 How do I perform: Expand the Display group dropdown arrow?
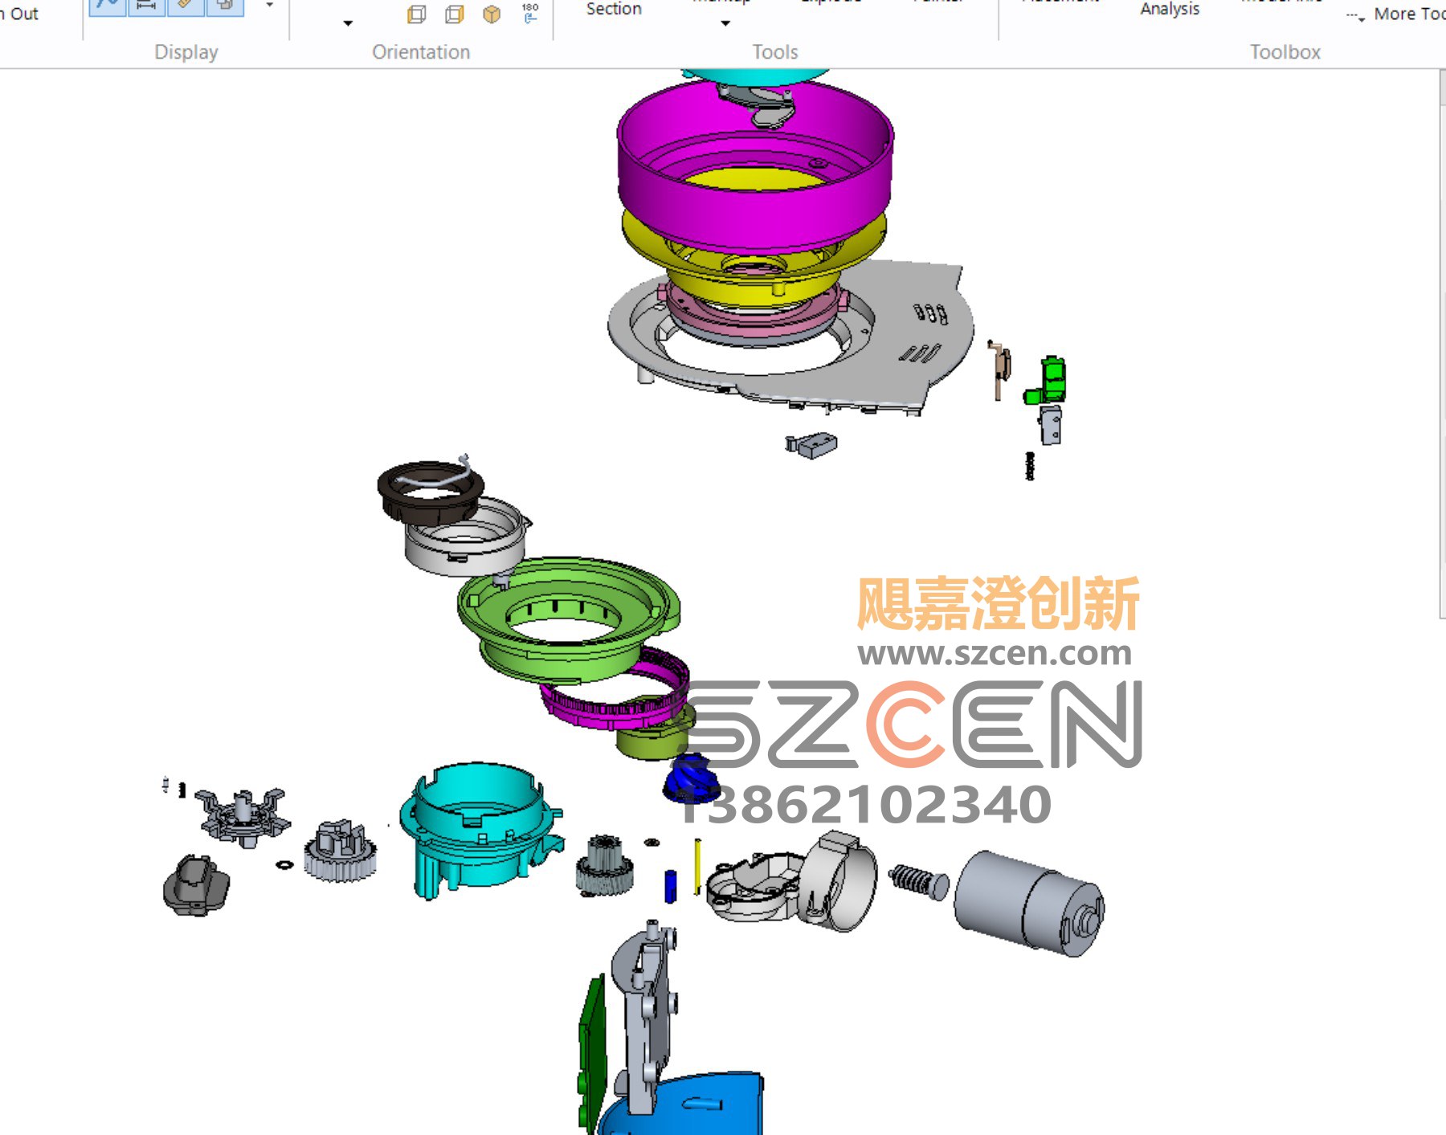pyautogui.click(x=270, y=6)
